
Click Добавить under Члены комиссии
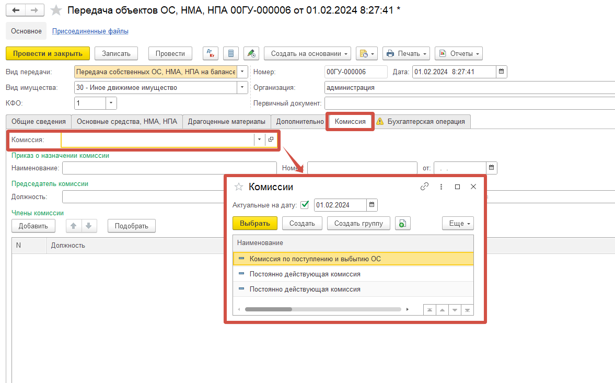tap(33, 226)
